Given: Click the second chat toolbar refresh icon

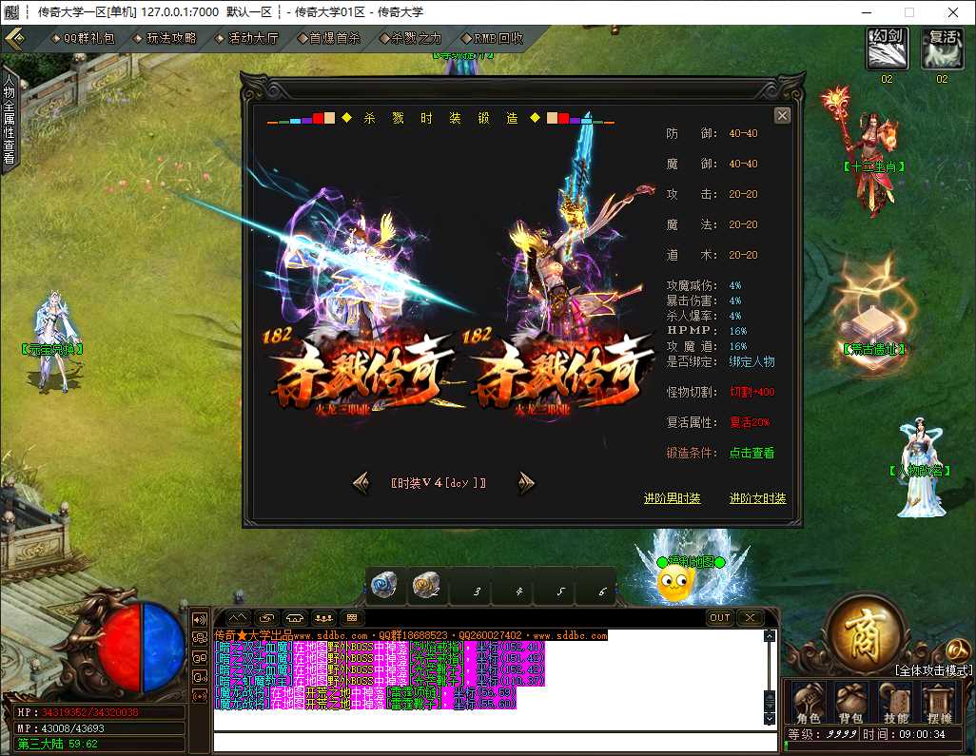Looking at the screenshot, I should pos(266,618).
